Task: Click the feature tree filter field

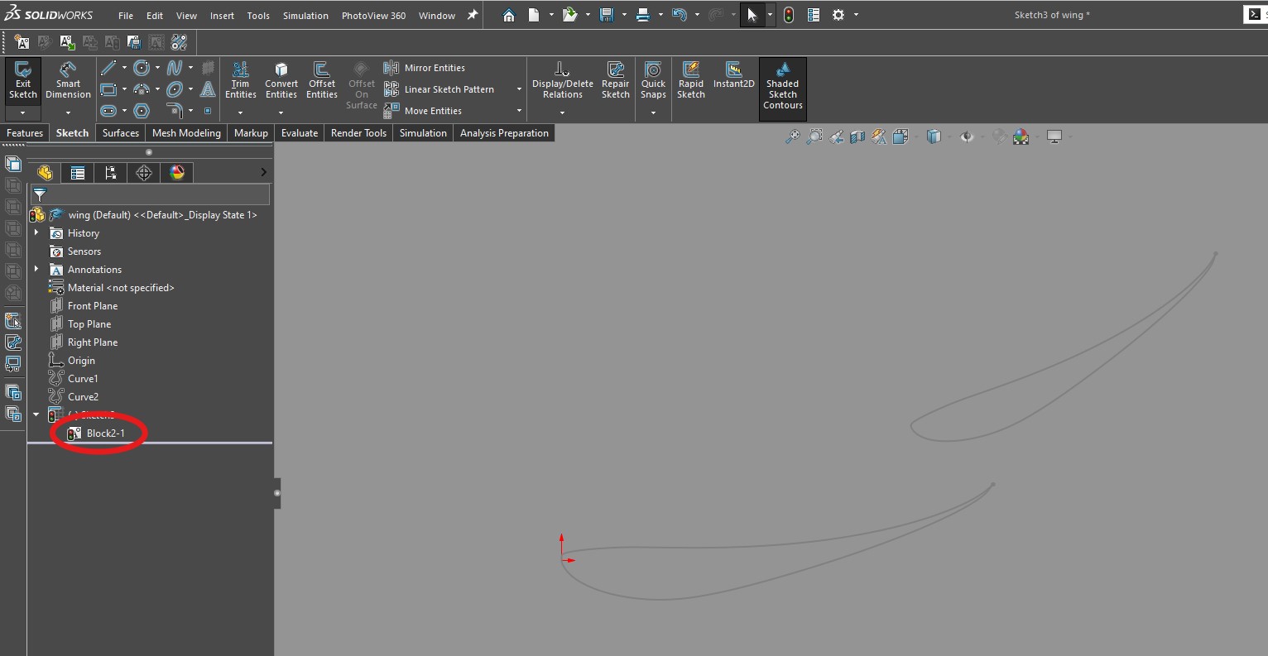Action: pyautogui.click(x=150, y=194)
